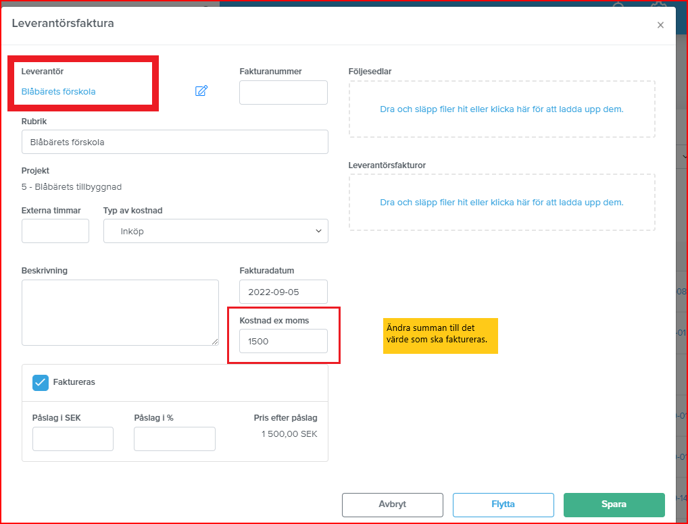Close the Leverantörsfaktura dialog with X
This screenshot has width=688, height=524.
click(660, 26)
